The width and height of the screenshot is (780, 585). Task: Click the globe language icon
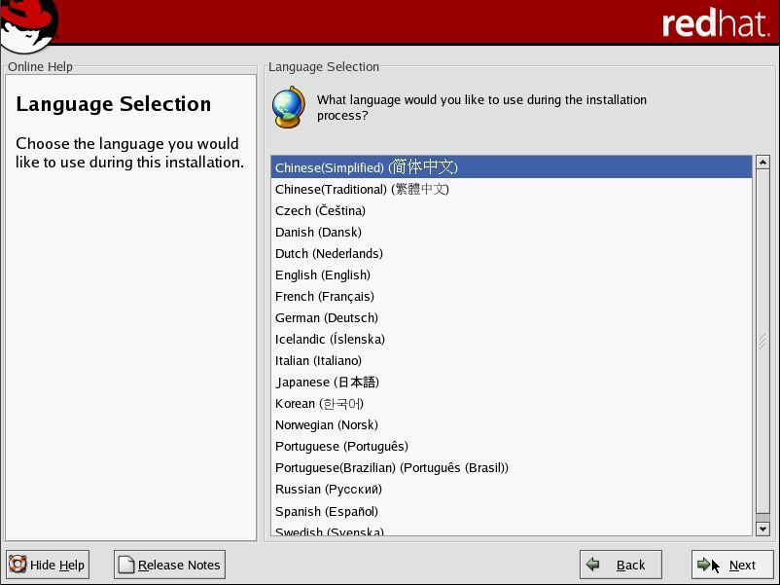point(288,107)
